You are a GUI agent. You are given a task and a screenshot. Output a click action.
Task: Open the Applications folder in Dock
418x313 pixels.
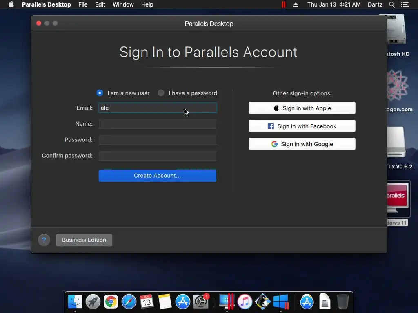click(307, 302)
